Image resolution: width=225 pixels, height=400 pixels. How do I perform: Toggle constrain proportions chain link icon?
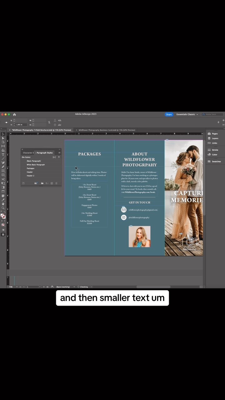(x=49, y=122)
